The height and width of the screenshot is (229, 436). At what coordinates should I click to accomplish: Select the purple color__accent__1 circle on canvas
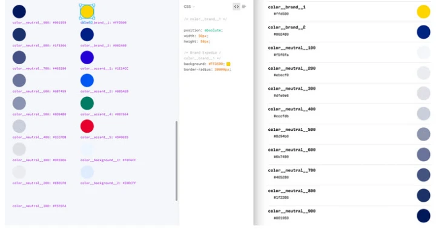[87, 58]
